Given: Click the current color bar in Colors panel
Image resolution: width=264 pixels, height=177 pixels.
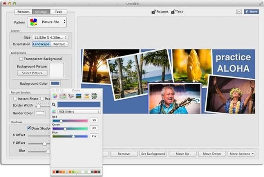Looking at the screenshot, I should point(79,105).
